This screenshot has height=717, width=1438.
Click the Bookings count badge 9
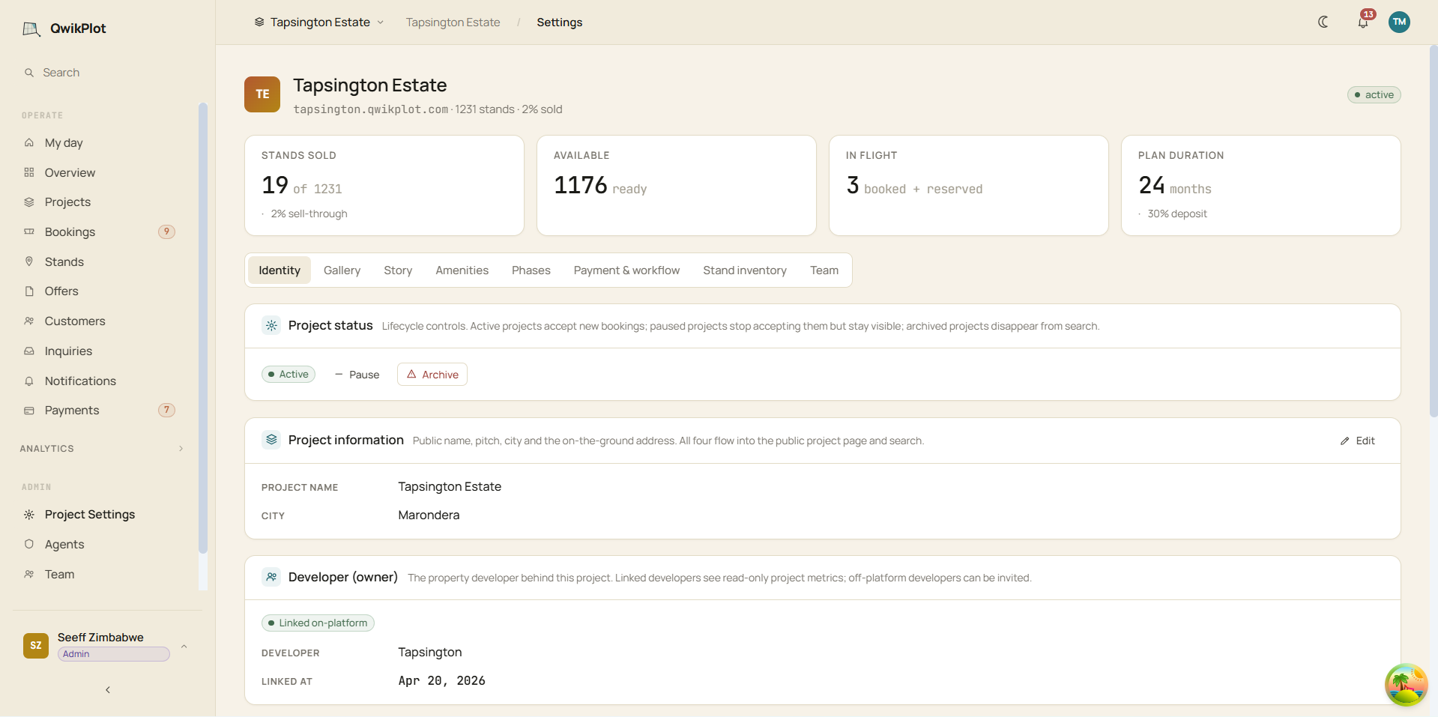[x=166, y=232]
